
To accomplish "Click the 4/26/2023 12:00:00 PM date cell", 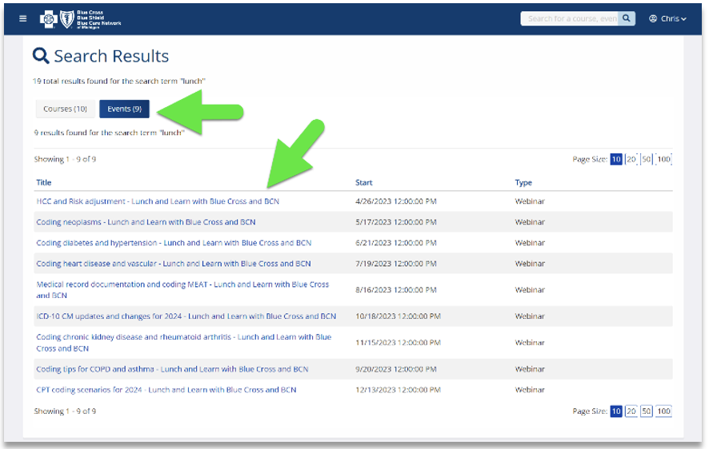I will pos(396,201).
